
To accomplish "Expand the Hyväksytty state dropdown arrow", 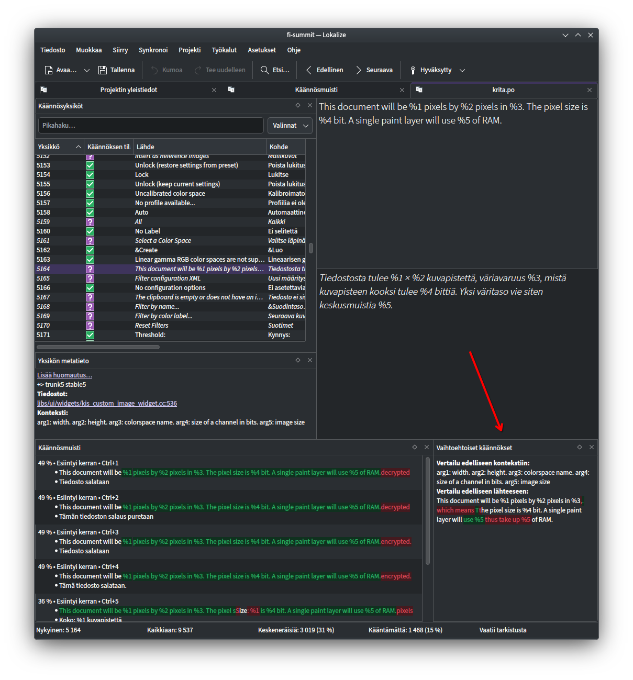I will click(462, 70).
